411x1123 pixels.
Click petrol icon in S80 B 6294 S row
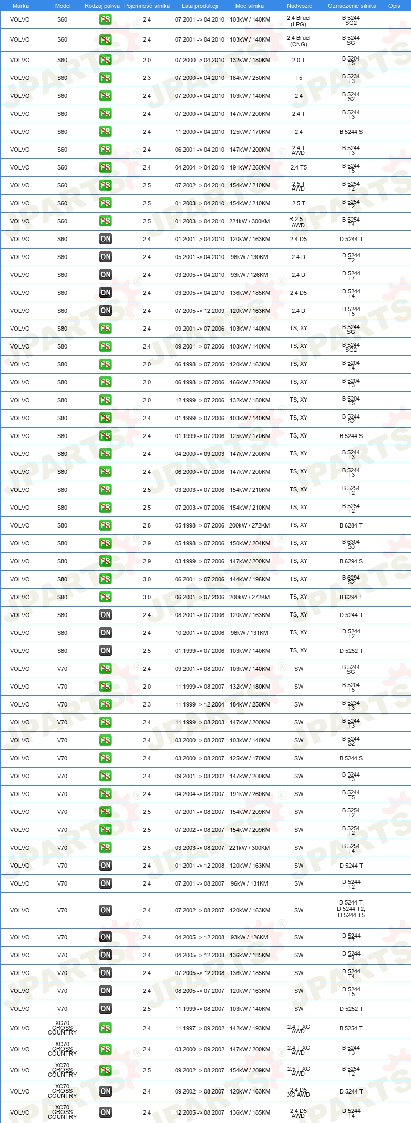106,561
